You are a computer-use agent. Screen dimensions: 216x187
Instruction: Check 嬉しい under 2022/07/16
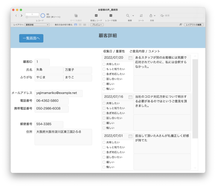[104, 123]
